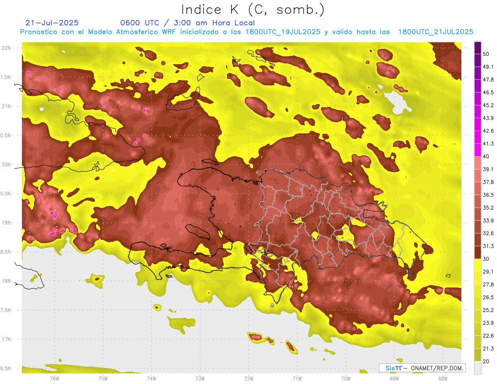Select longitude axis label "75W"
The height and width of the screenshot is (384, 497).
coord(103,379)
